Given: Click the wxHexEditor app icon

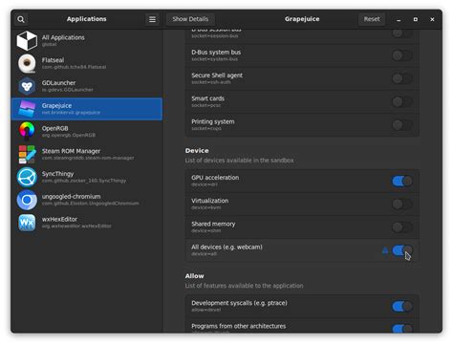Looking at the screenshot, I should click(27, 223).
